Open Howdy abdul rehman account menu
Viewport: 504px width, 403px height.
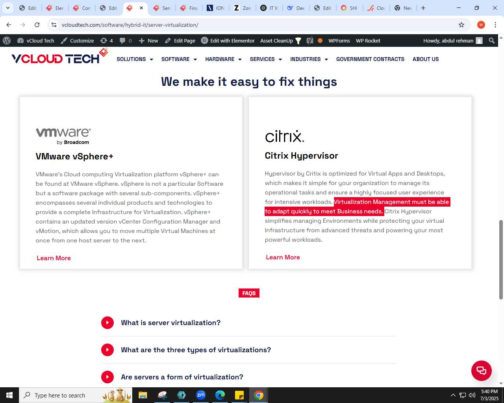point(453,41)
